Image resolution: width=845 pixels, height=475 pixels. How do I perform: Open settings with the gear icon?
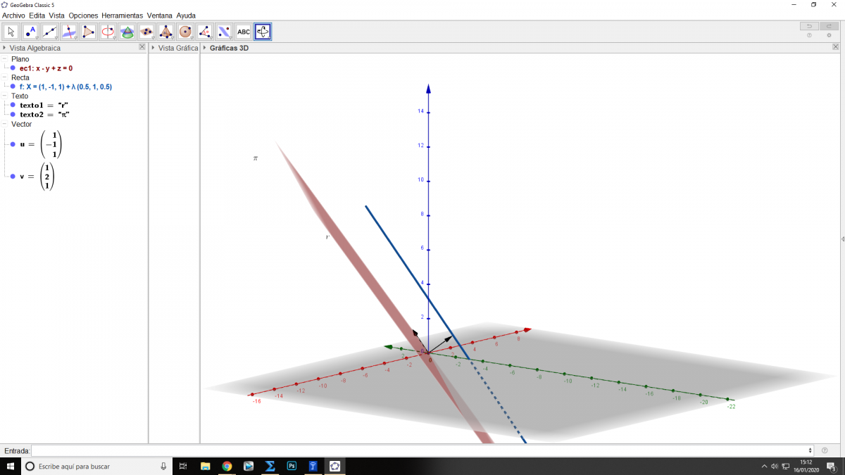[829, 35]
